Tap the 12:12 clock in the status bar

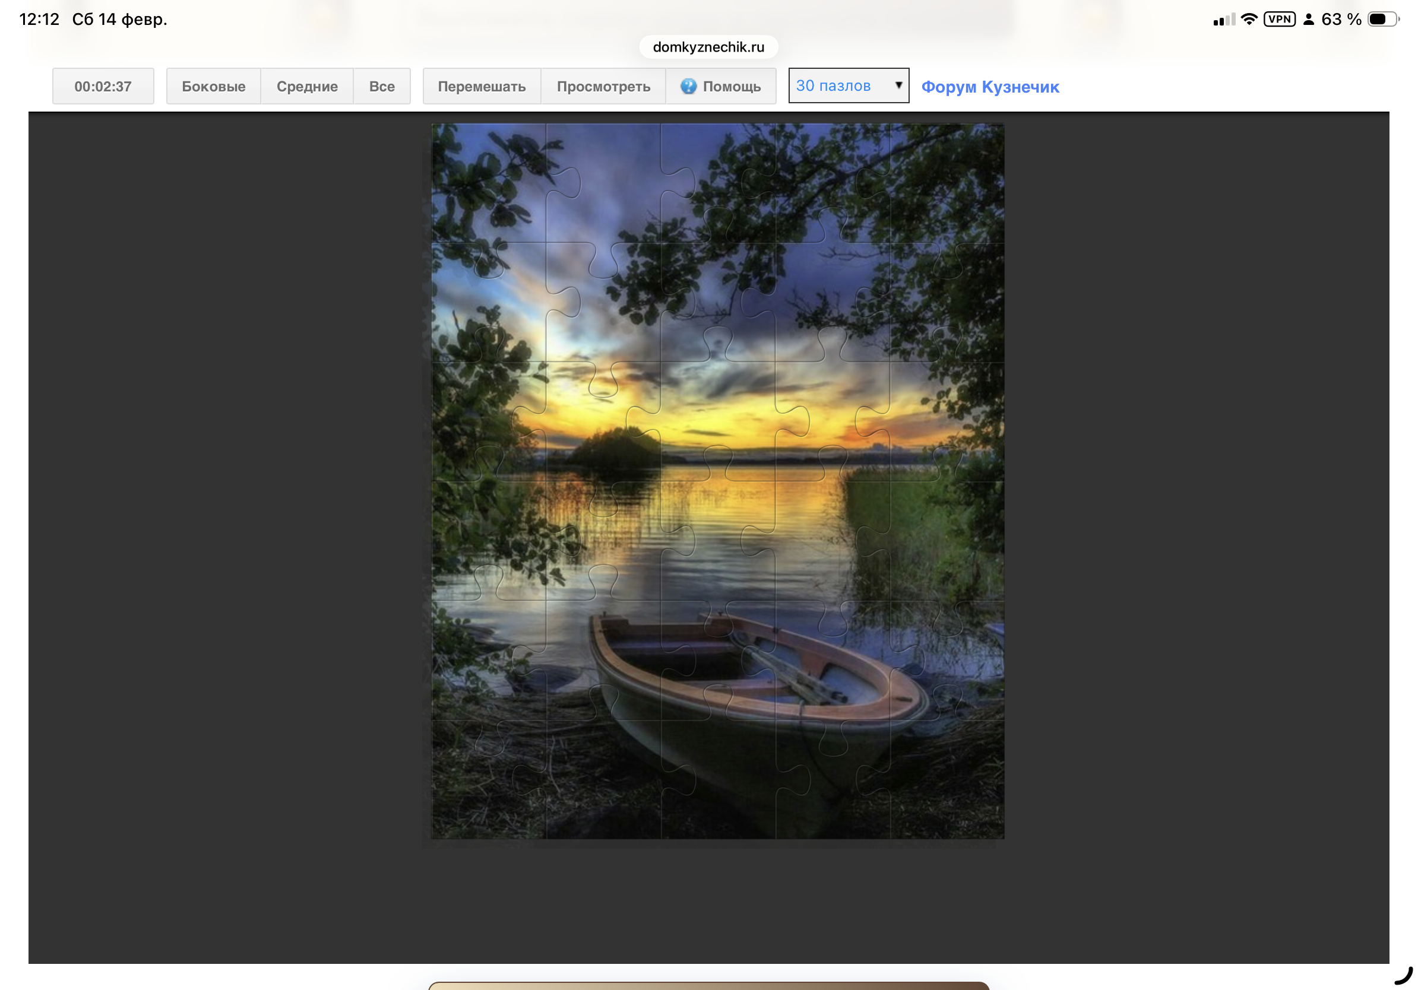[x=40, y=19]
